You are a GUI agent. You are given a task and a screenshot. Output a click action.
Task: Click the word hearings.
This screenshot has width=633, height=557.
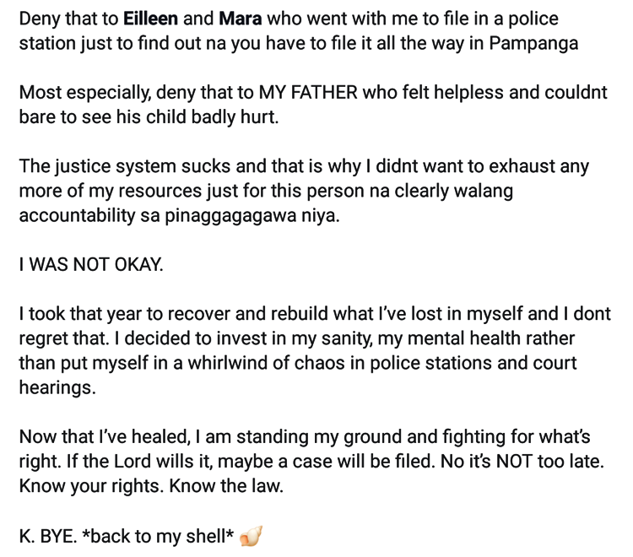57,388
